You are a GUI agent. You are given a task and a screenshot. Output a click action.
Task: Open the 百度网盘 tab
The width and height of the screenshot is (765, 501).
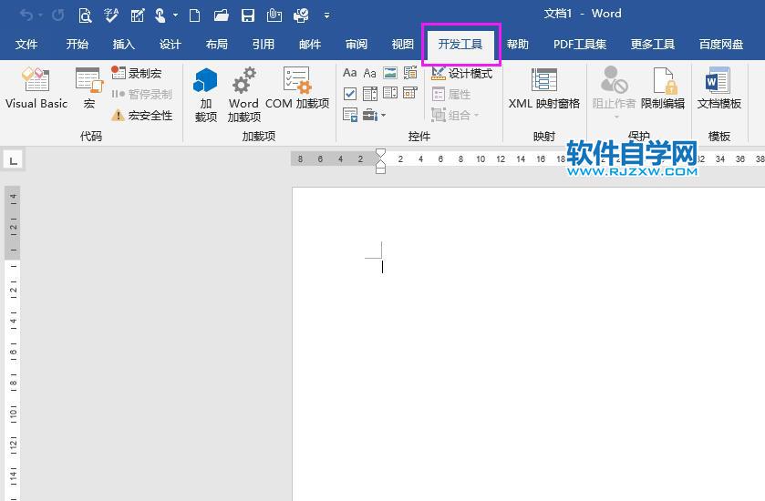tap(720, 45)
